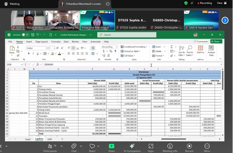Image resolution: width=233 pixels, height=153 pixels.
Task: Toggle Italic formatting
Action: coord(33,54)
